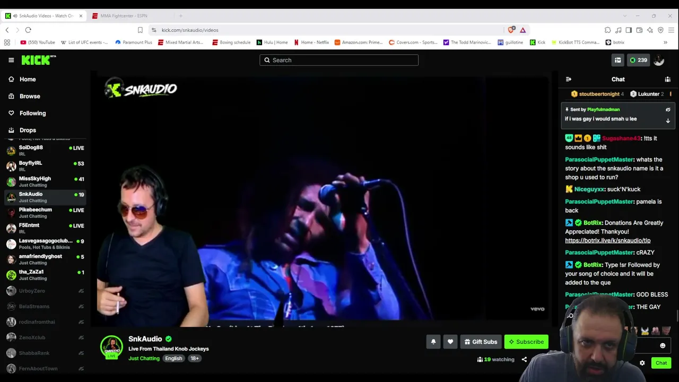Screen dimensions: 679x382
Task: Open the Brave Shields icon
Action: click(511, 30)
